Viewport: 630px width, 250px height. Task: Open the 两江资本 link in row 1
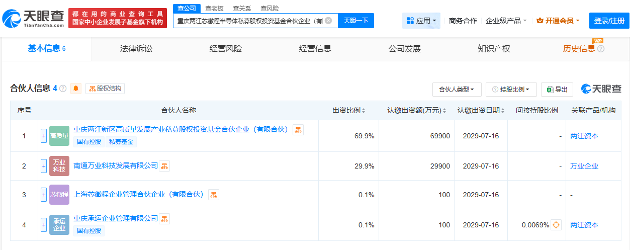click(584, 136)
